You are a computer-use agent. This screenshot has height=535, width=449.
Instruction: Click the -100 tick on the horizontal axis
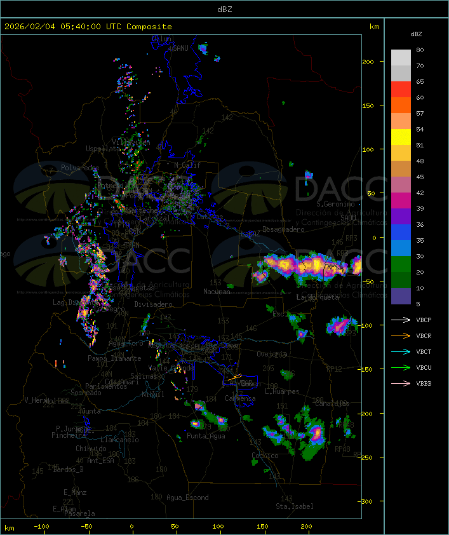tap(41, 527)
